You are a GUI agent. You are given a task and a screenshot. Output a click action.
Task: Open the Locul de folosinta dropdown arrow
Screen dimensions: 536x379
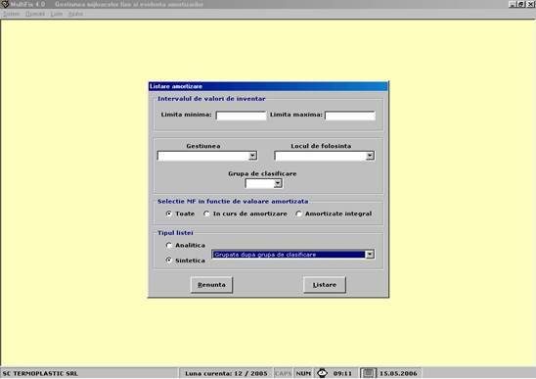(370, 156)
